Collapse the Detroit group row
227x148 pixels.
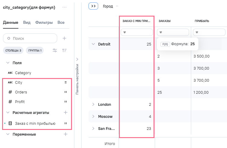tap(93, 44)
